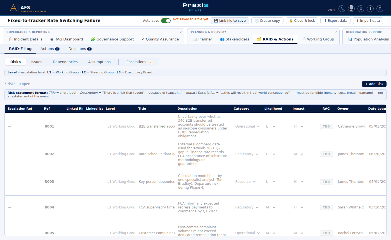Click owner Sarah Whitfield in R004 row

point(351,207)
